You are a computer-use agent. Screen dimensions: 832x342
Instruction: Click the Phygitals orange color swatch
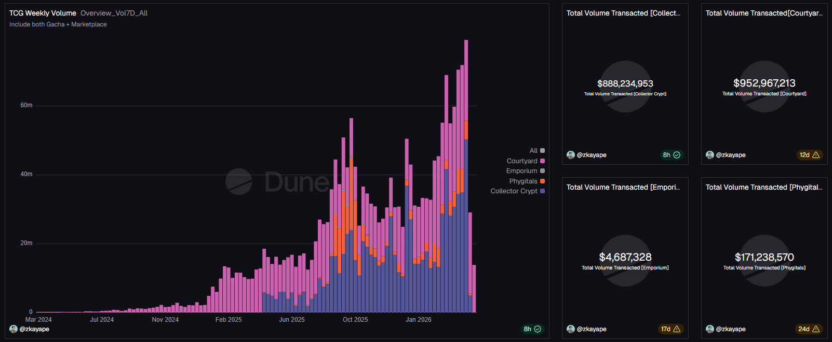click(x=543, y=181)
